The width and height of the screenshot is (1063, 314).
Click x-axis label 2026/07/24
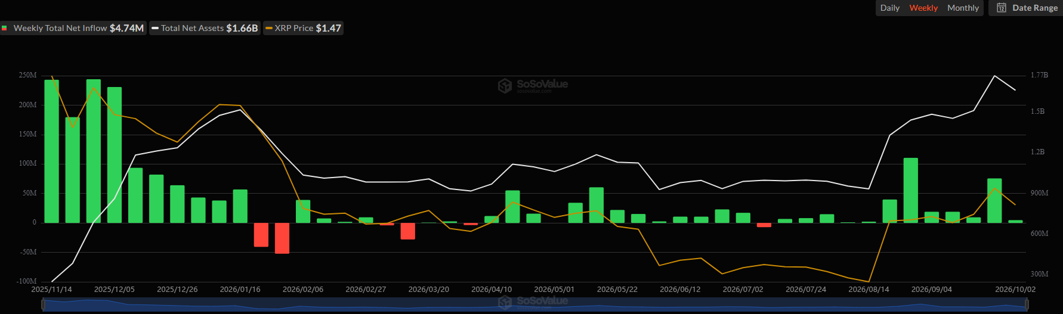(x=806, y=290)
